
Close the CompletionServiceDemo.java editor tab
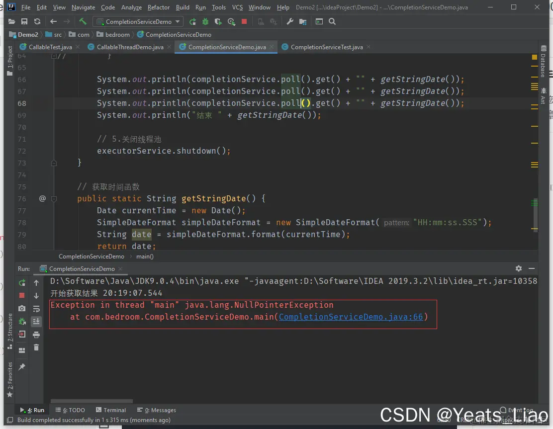point(272,47)
